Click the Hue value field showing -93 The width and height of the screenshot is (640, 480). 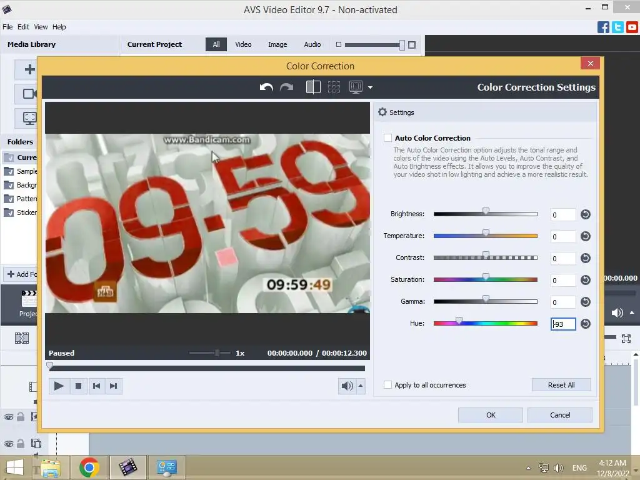click(563, 324)
